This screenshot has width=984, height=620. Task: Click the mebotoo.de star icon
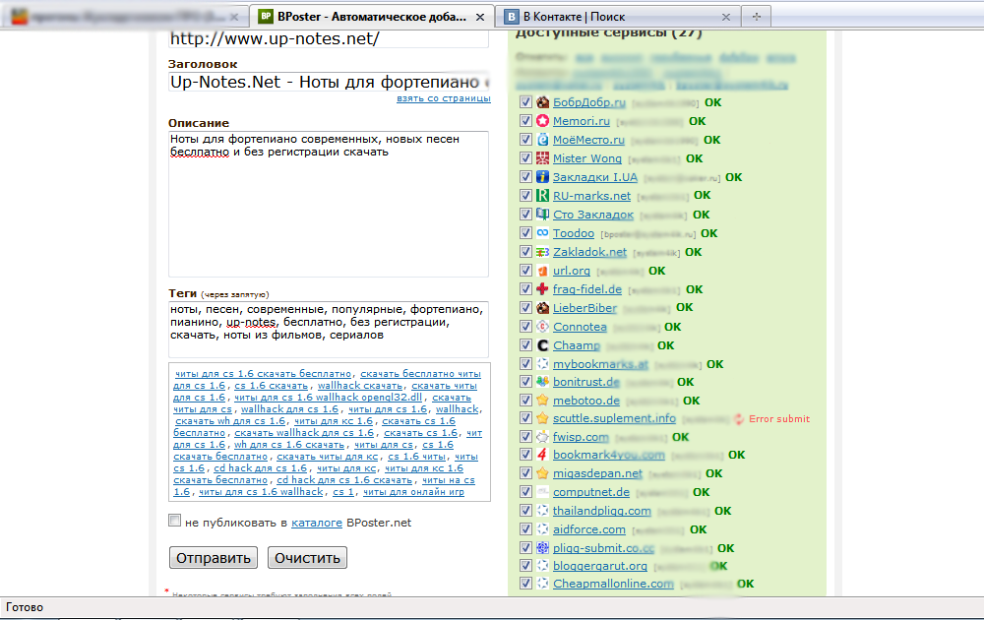(x=543, y=400)
